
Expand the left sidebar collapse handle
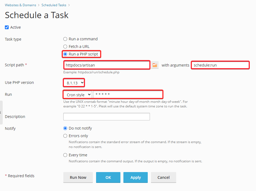tap(1, 112)
